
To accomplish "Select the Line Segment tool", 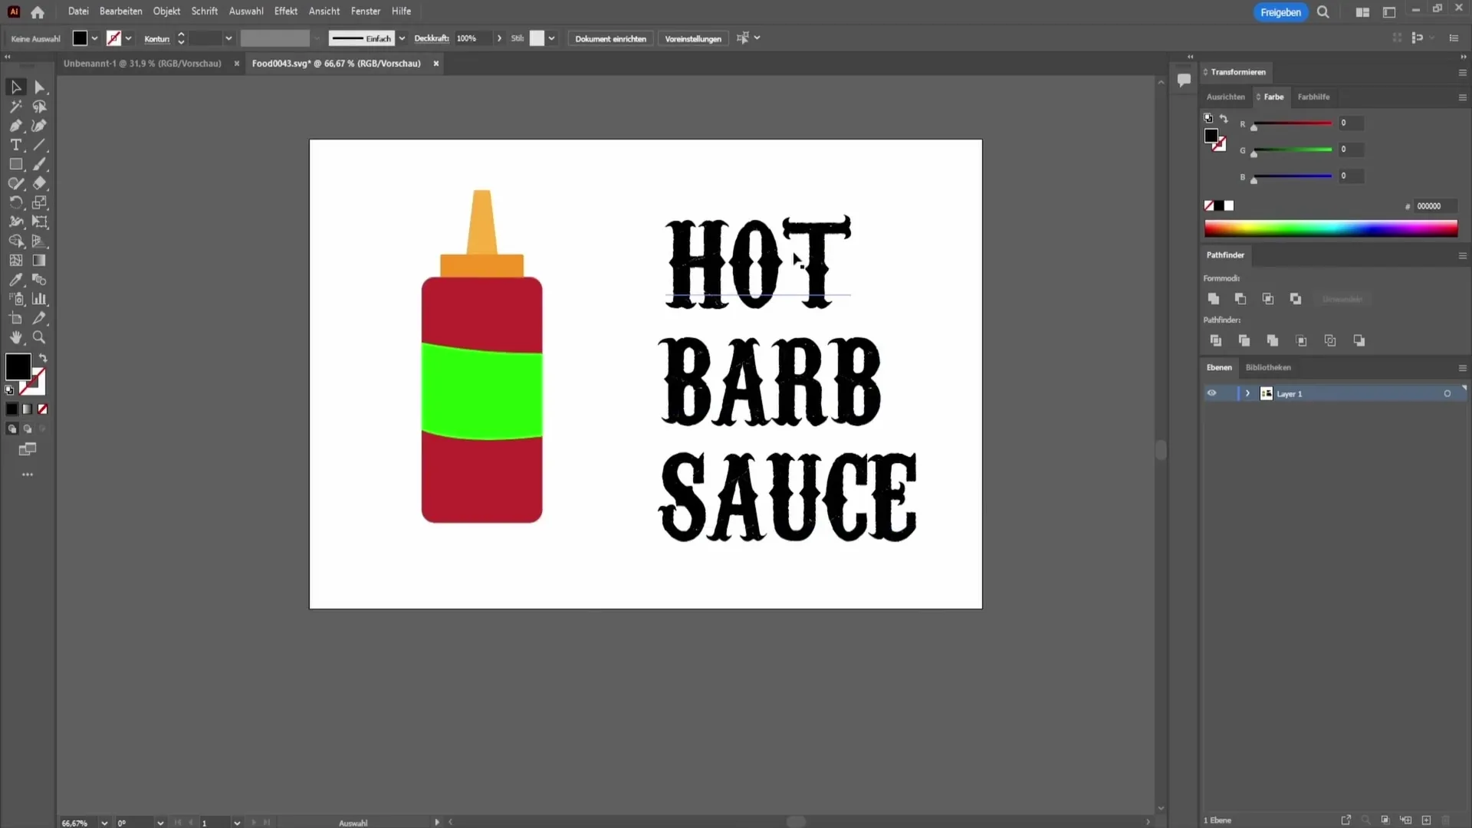I will (x=40, y=145).
